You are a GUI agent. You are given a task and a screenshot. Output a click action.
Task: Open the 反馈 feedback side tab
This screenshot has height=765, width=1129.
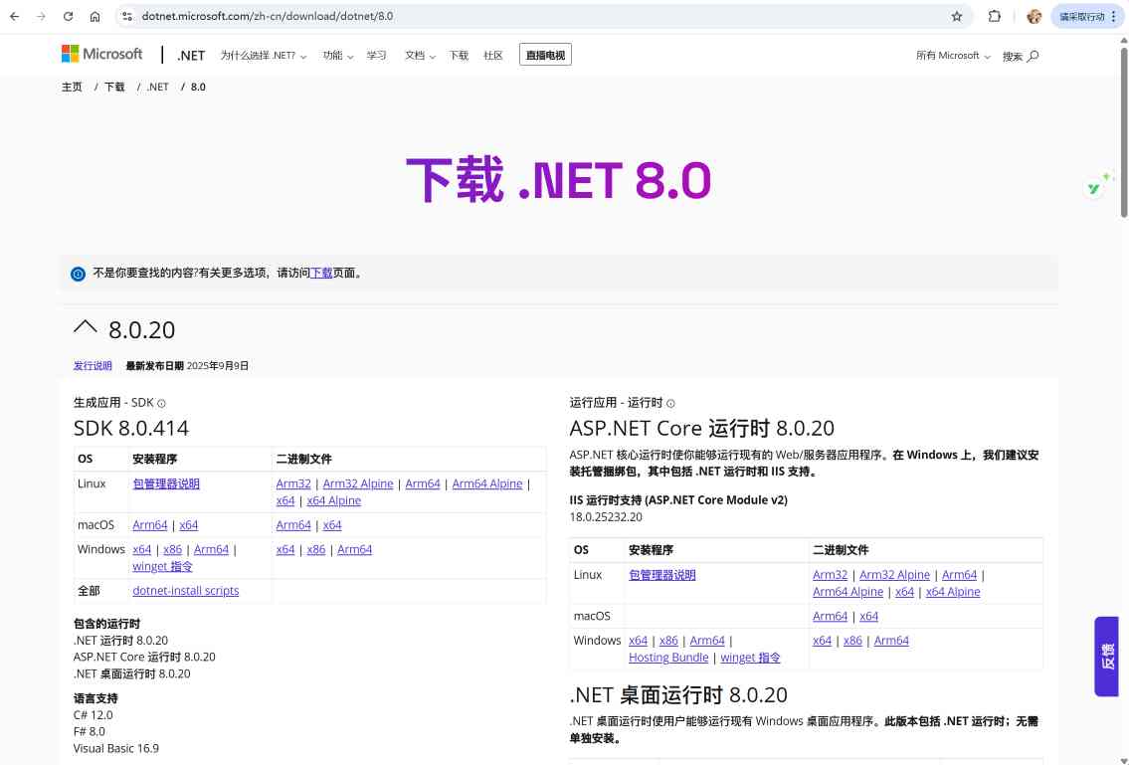[x=1106, y=657]
